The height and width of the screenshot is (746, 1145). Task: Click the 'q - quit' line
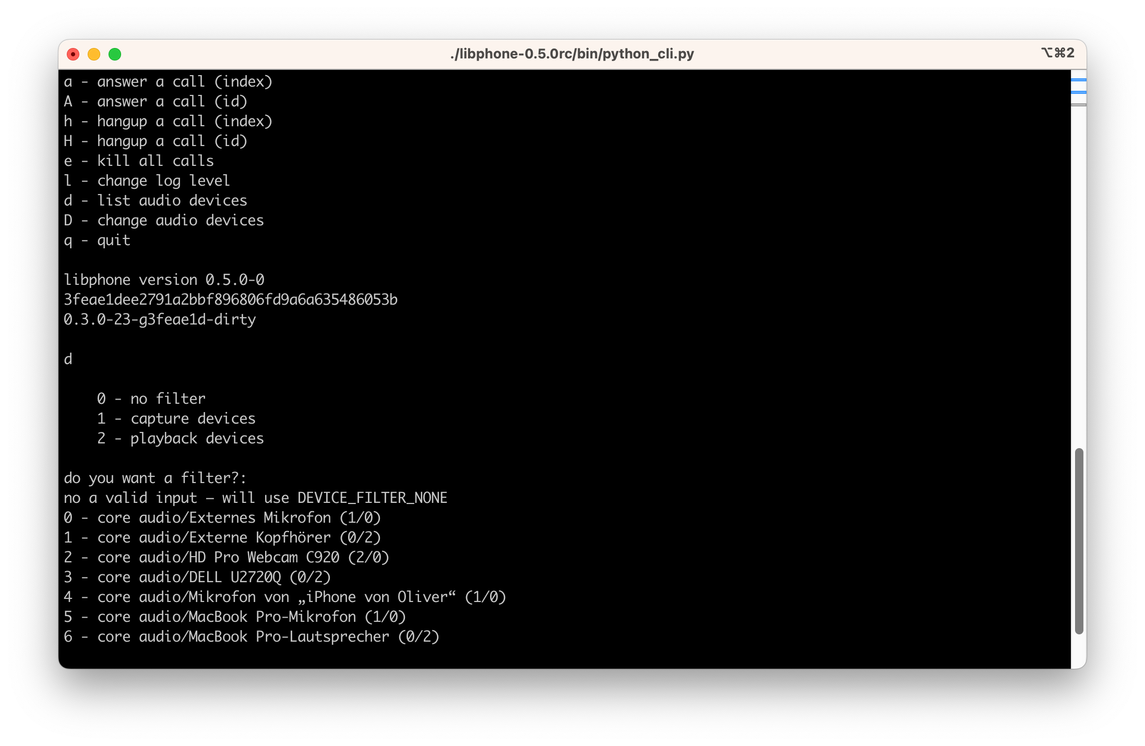(x=98, y=240)
